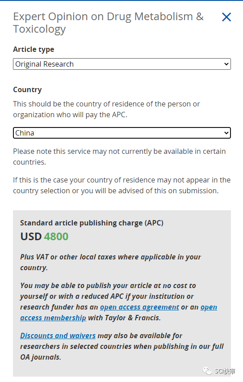The height and width of the screenshot is (382, 243).
Task: Click the country of residence description text
Action: (x=107, y=110)
